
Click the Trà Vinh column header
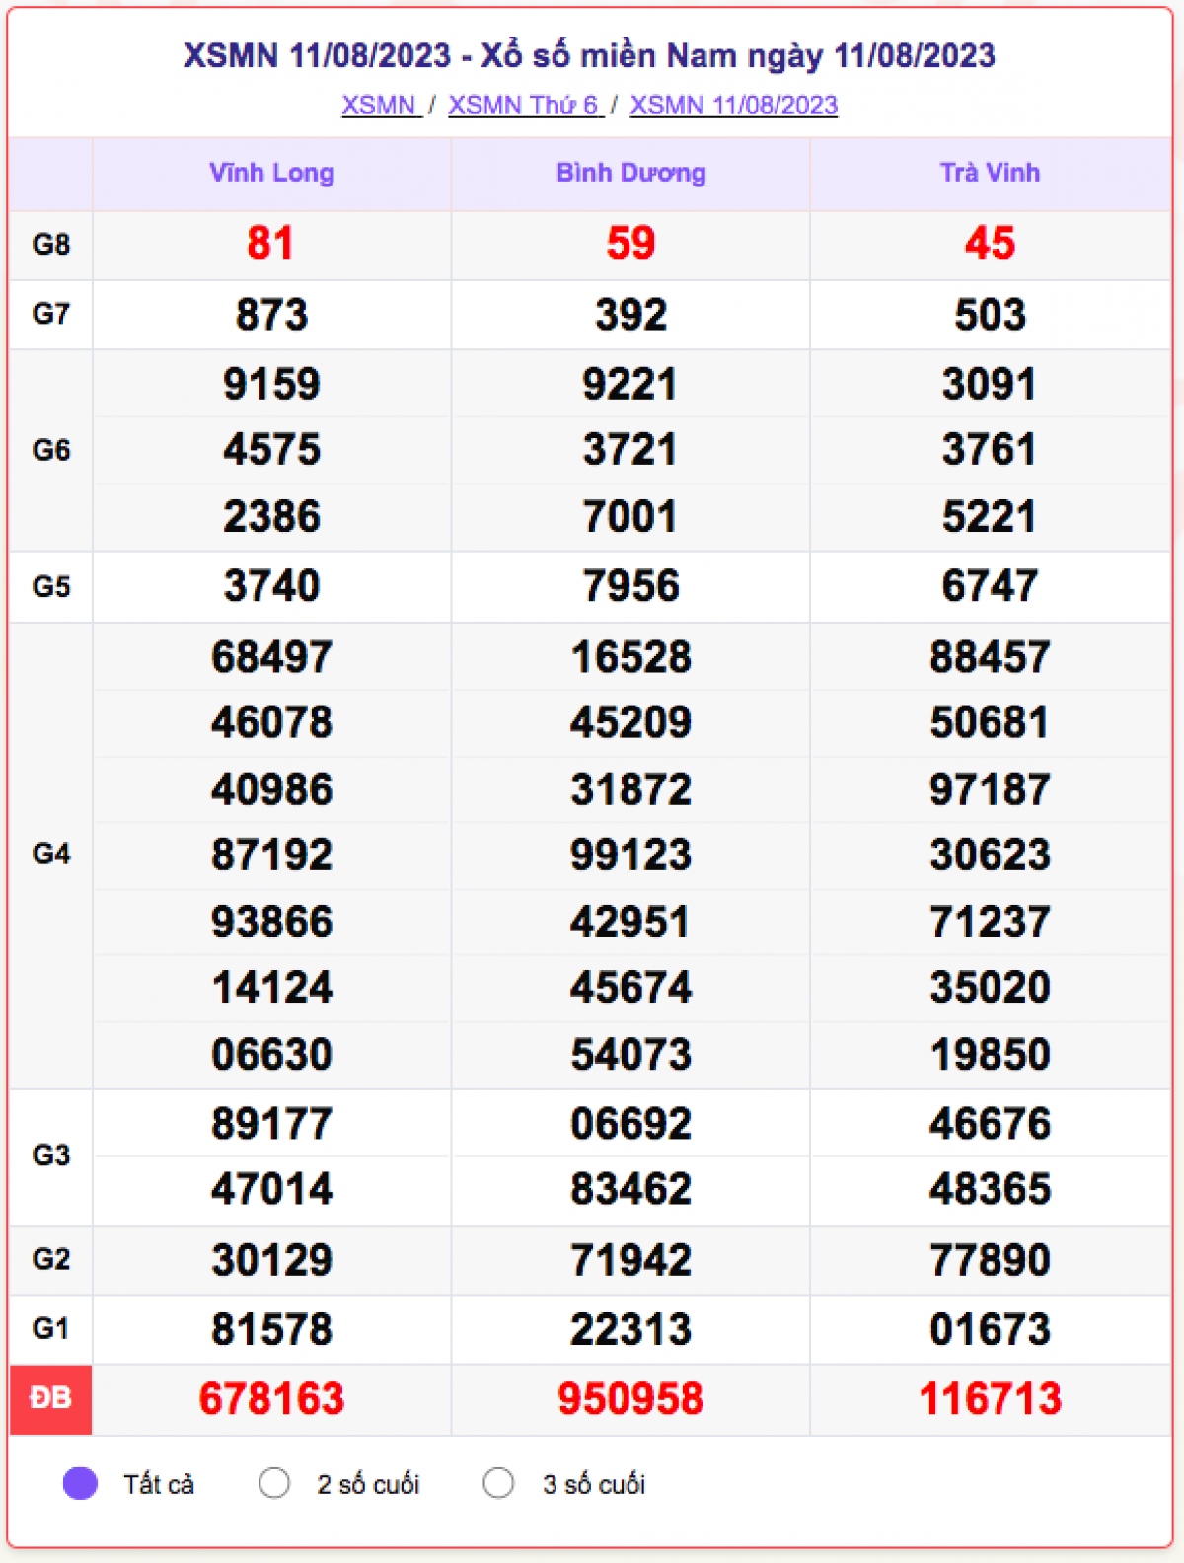(990, 173)
